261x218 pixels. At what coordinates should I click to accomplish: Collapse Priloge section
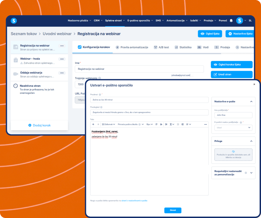point(251,141)
